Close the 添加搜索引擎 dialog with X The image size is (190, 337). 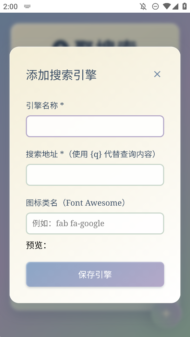157,74
